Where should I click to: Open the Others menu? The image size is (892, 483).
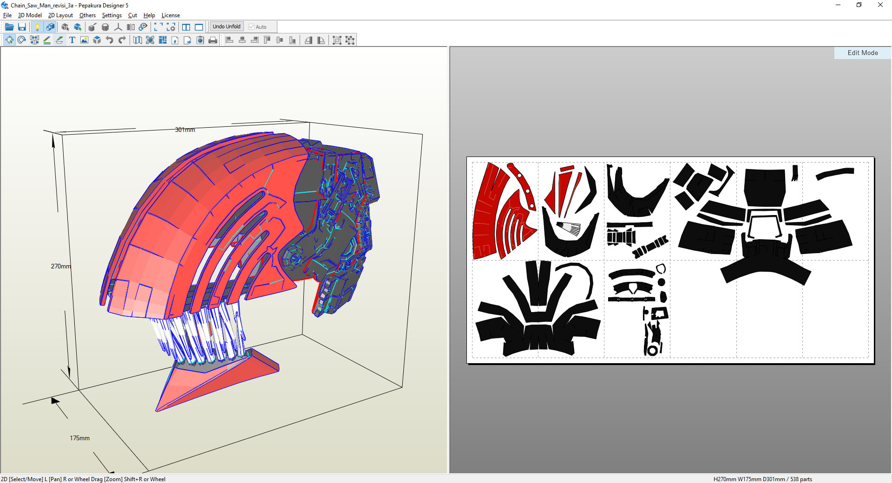[87, 15]
